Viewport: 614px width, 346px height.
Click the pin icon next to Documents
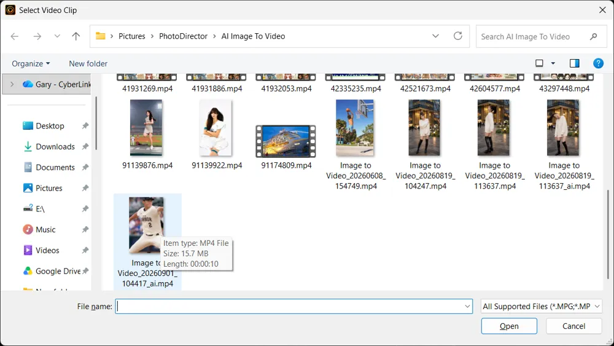click(x=85, y=167)
